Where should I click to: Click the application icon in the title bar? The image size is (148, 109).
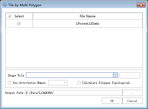pos(5,5)
